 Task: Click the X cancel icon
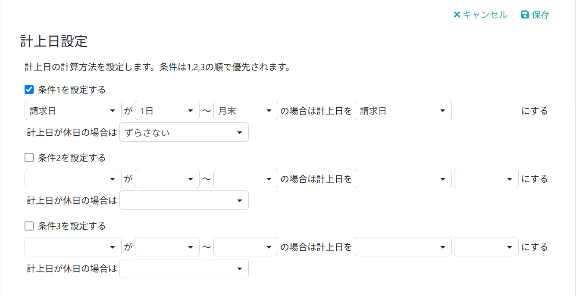click(x=457, y=15)
